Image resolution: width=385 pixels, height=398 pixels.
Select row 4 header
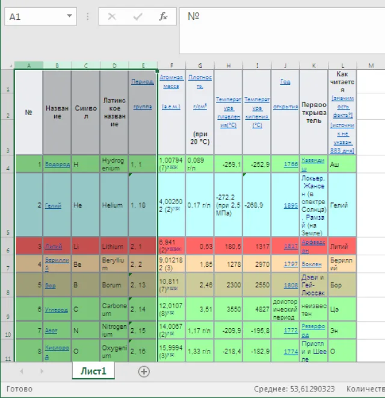(x=8, y=164)
